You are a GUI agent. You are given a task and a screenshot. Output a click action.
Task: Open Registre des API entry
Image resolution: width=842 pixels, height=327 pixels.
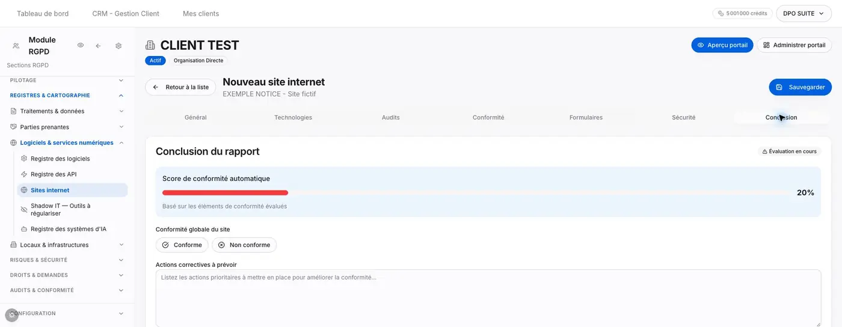[x=72, y=174]
